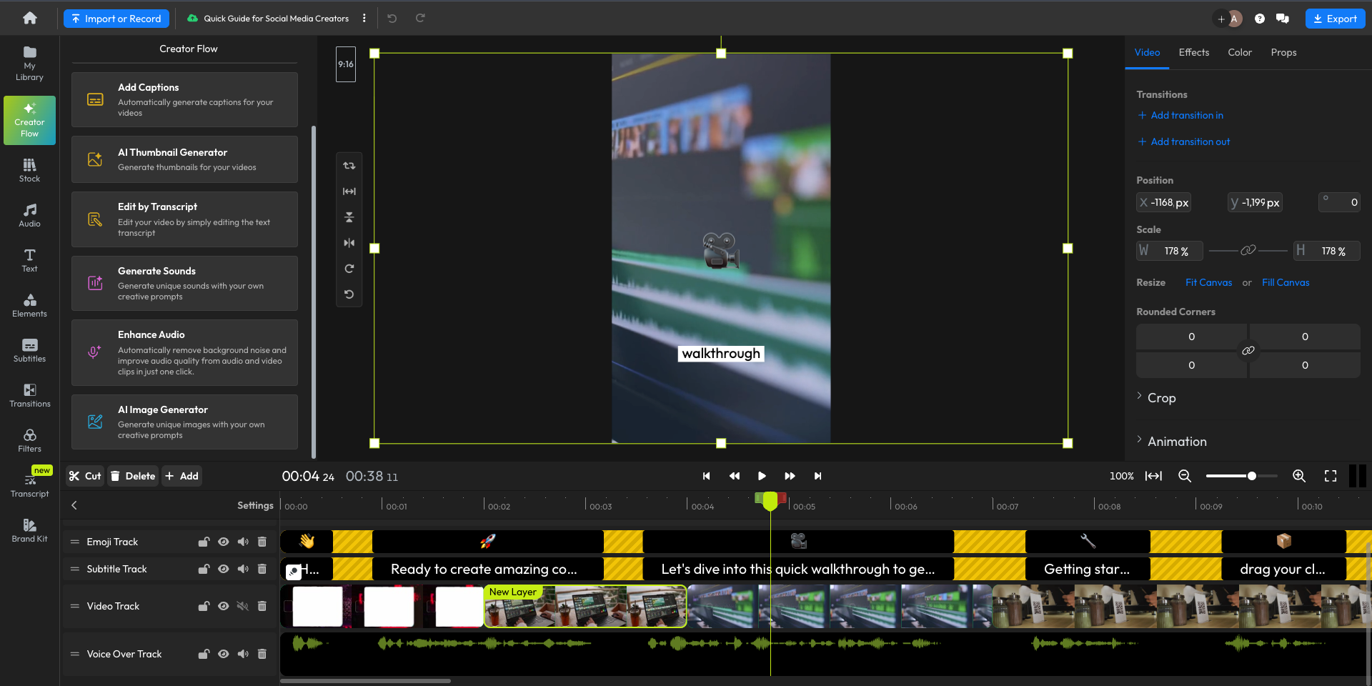Switch to the Color tab
The width and height of the screenshot is (1372, 686).
1240,52
